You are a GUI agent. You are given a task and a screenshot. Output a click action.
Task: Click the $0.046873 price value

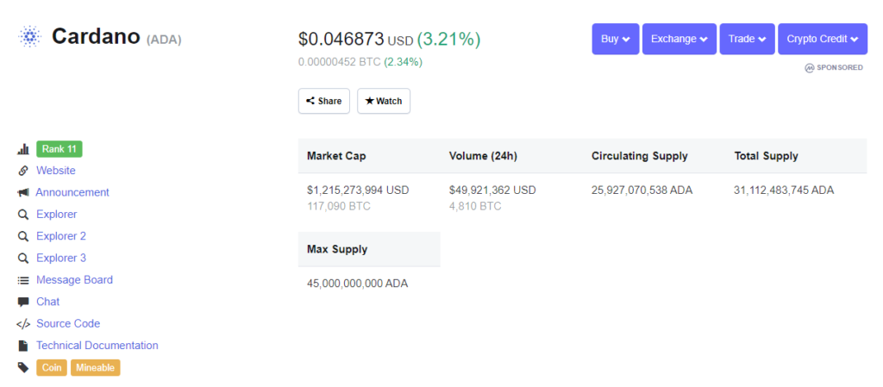click(341, 40)
